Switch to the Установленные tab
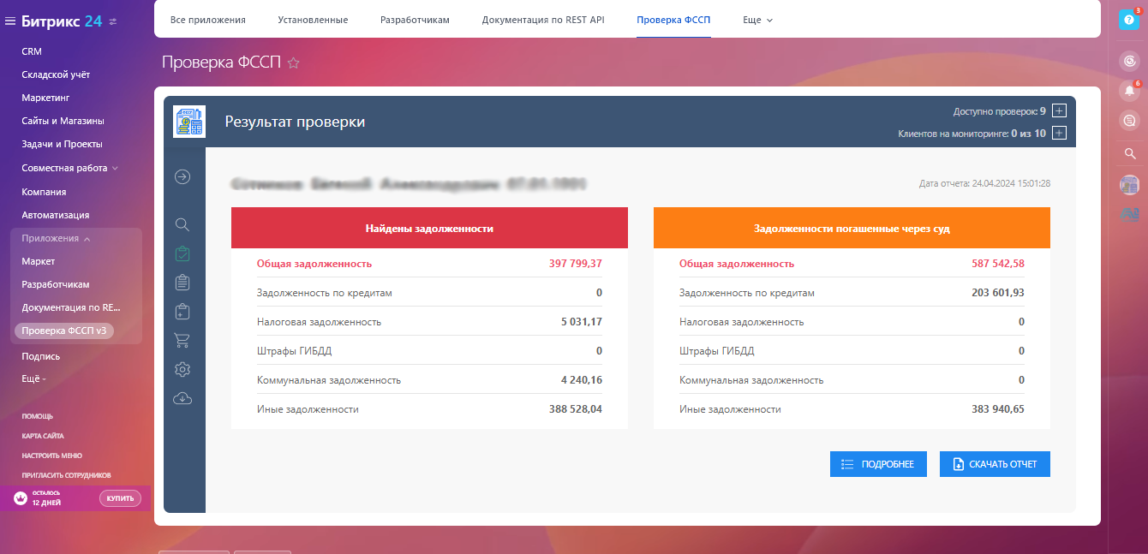Viewport: 1148px width, 554px height. pos(313,20)
